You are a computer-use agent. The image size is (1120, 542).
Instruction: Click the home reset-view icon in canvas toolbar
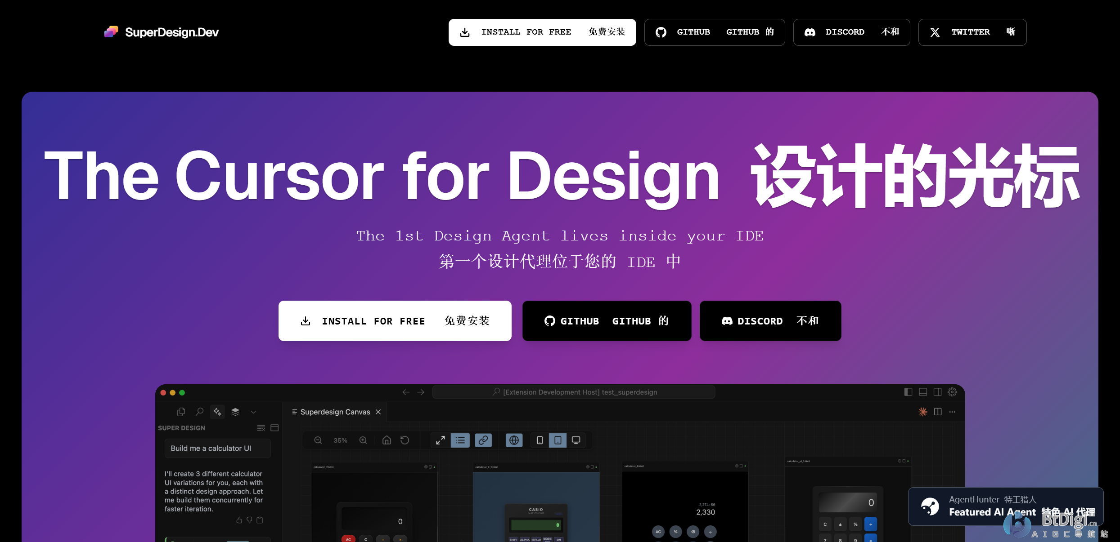[387, 440]
